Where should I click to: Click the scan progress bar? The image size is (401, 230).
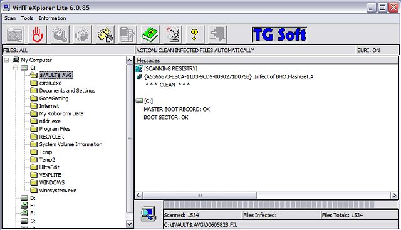280,204
